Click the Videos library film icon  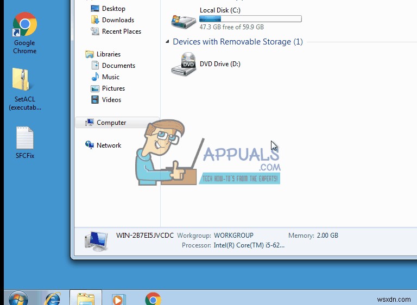95,100
